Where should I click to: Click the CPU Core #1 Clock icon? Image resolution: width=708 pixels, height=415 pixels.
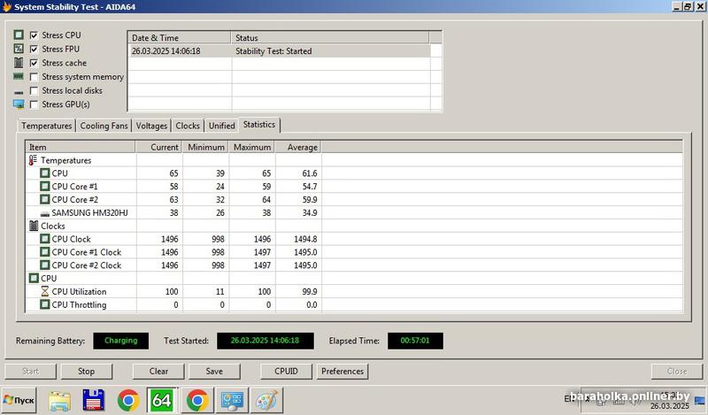point(45,251)
